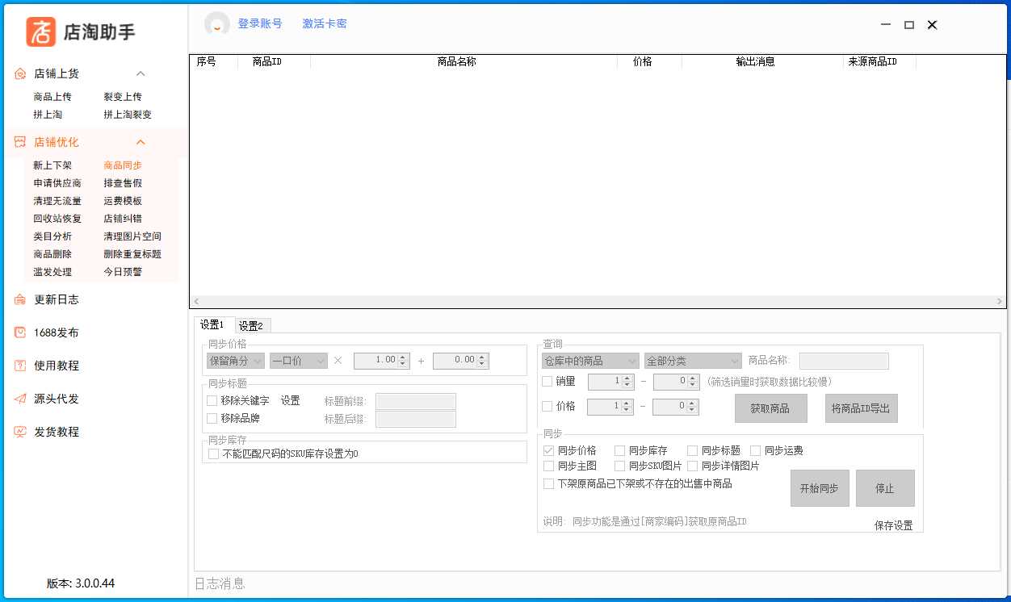The image size is (1011, 602).
Task: Select 商品同步 in the sidebar menu
Action: pos(123,165)
